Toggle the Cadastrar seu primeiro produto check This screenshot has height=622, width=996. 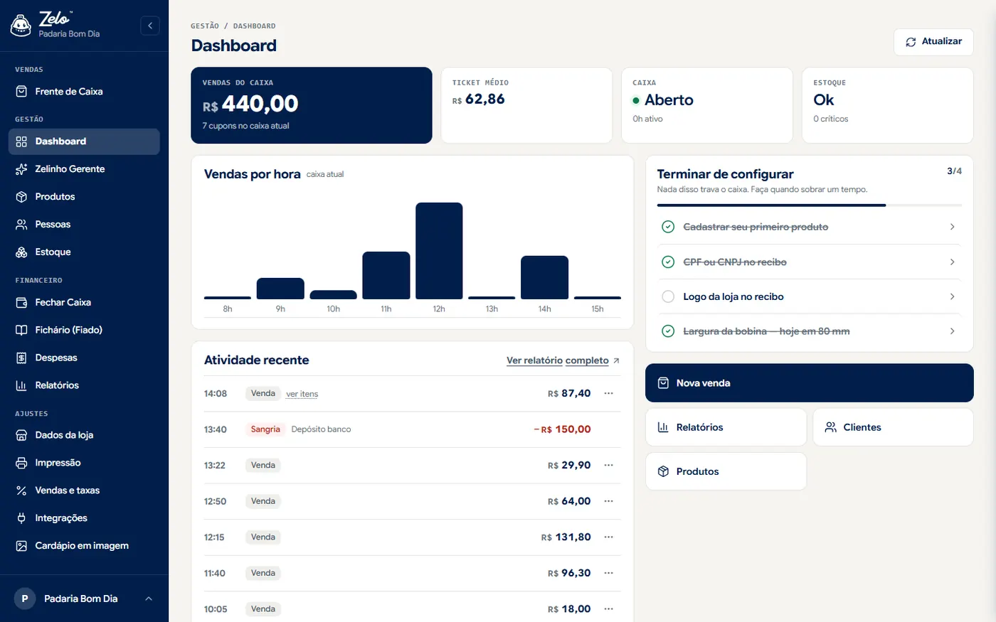pyautogui.click(x=668, y=227)
